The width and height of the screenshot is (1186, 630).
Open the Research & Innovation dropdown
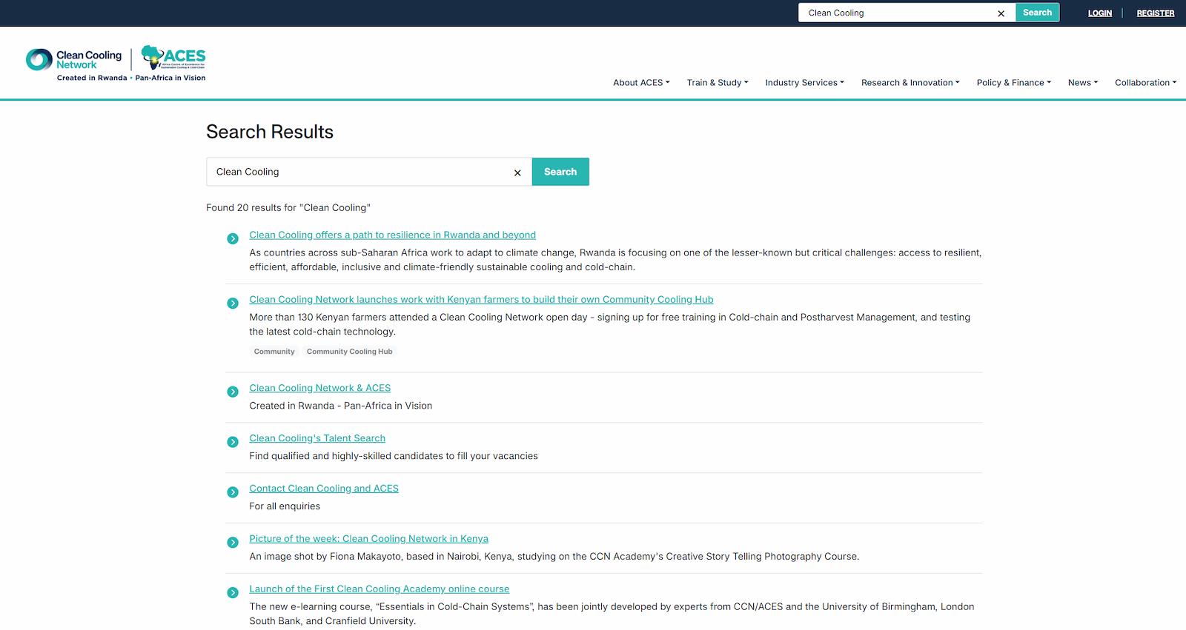pos(910,83)
